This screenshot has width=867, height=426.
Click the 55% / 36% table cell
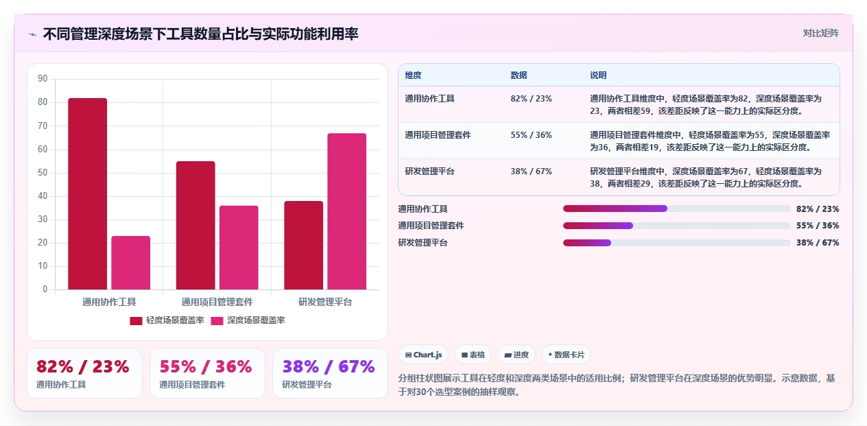coord(532,135)
